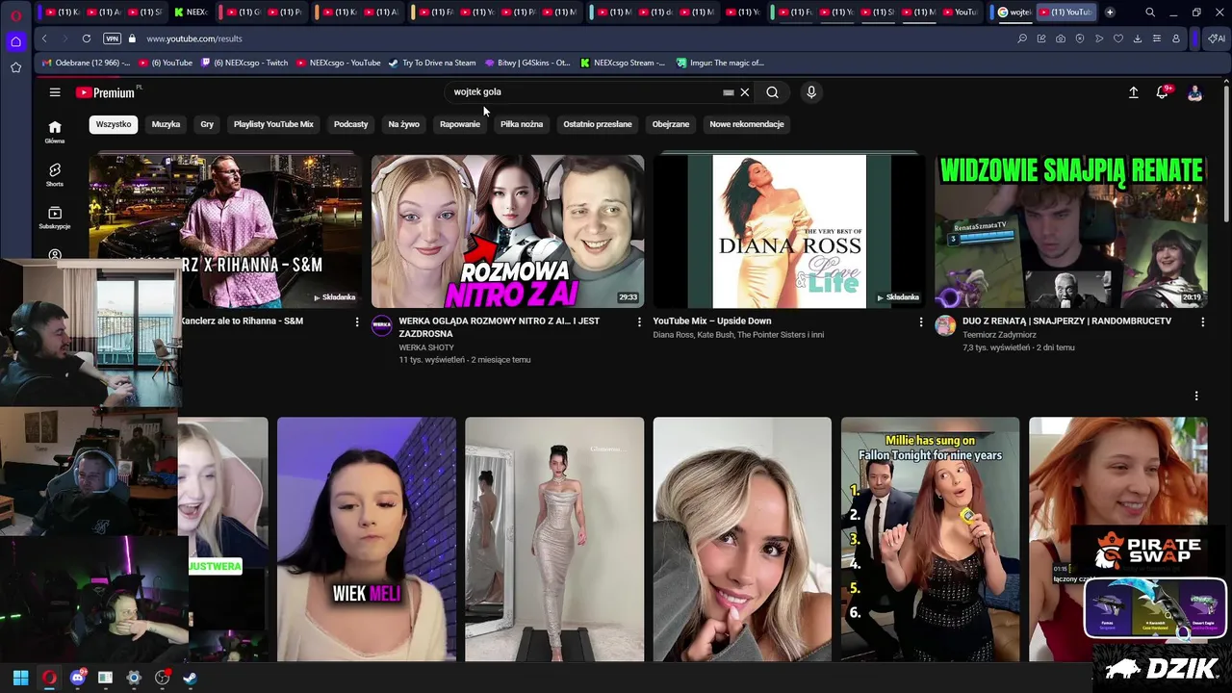Open YouTube notifications bell
Viewport: 1232px width, 693px height.
(1163, 92)
